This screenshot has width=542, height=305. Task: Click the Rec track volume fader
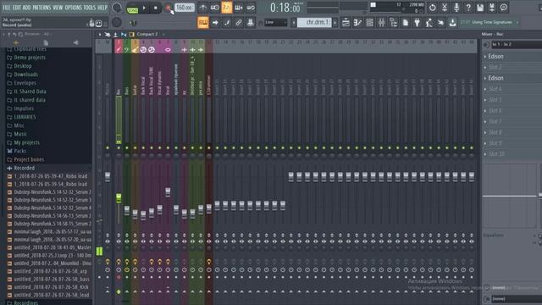click(119, 198)
